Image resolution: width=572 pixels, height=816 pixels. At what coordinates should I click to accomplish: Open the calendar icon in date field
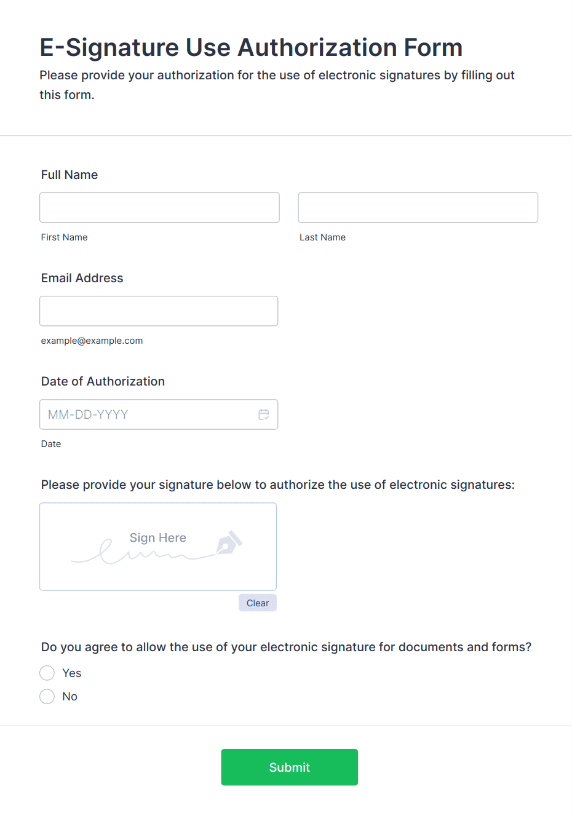pyautogui.click(x=264, y=414)
